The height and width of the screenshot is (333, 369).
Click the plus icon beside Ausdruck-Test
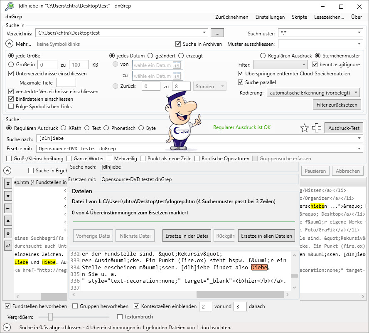(x=317, y=128)
